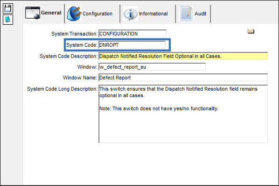
Task: Click the System Code field DNROPT
Action: click(x=132, y=45)
